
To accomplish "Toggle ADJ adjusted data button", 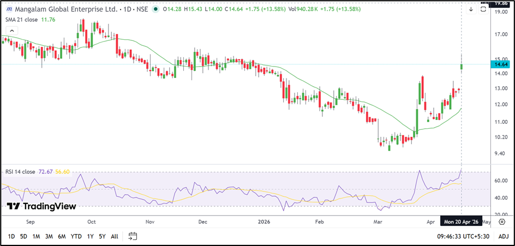I will pos(503,236).
